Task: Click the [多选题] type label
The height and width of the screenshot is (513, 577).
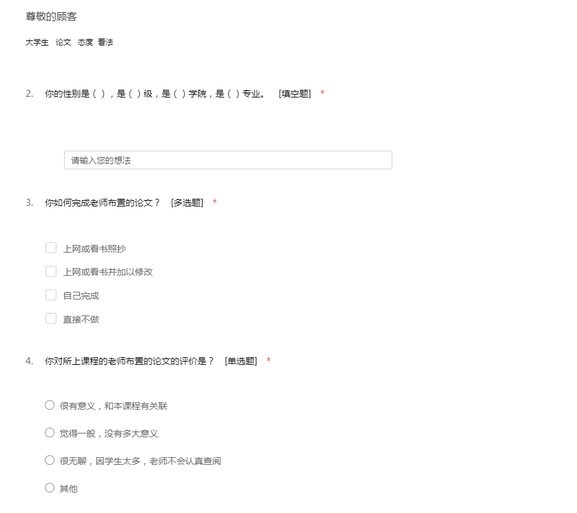Action: coord(187,203)
